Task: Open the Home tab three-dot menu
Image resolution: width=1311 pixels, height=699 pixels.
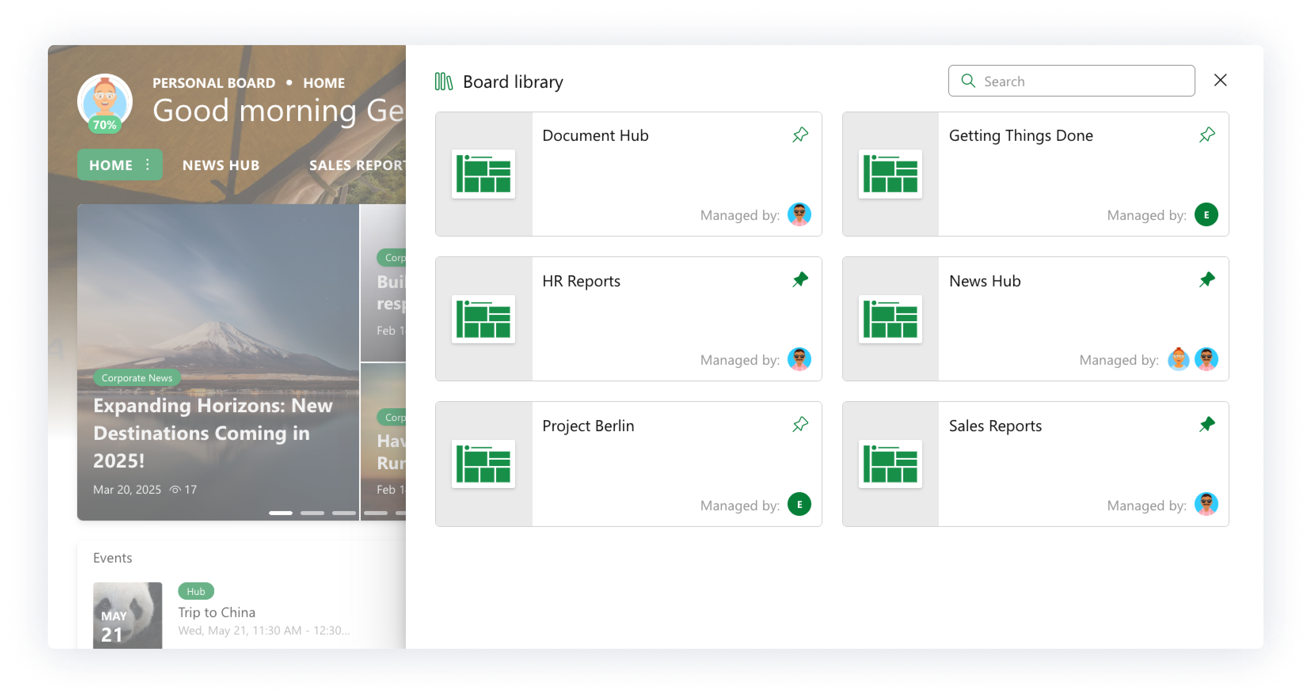Action: (x=148, y=164)
